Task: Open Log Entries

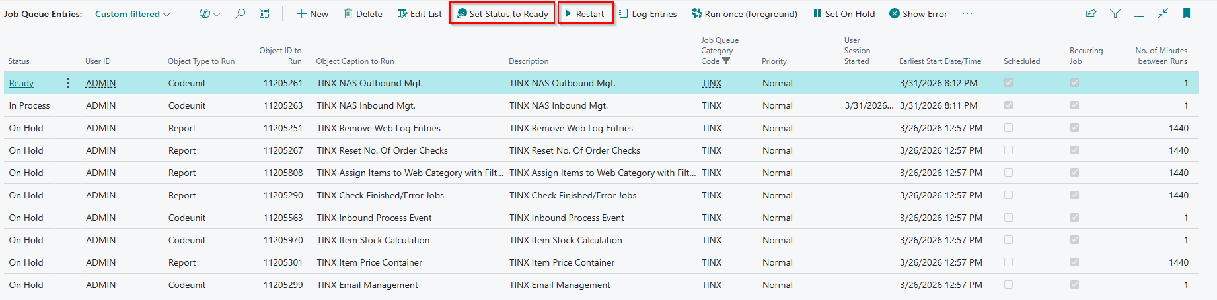Action: [x=647, y=14]
